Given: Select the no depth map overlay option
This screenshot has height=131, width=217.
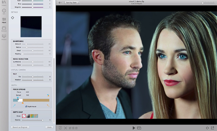Looking at the screenshot, I should pyautogui.click(x=24, y=116).
